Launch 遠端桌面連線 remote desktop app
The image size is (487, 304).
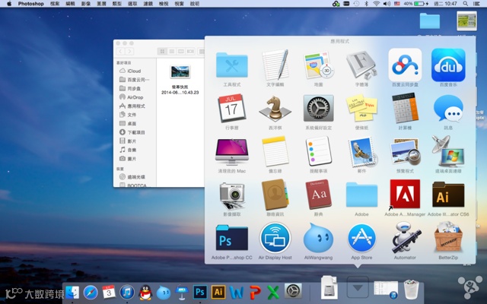(x=448, y=151)
